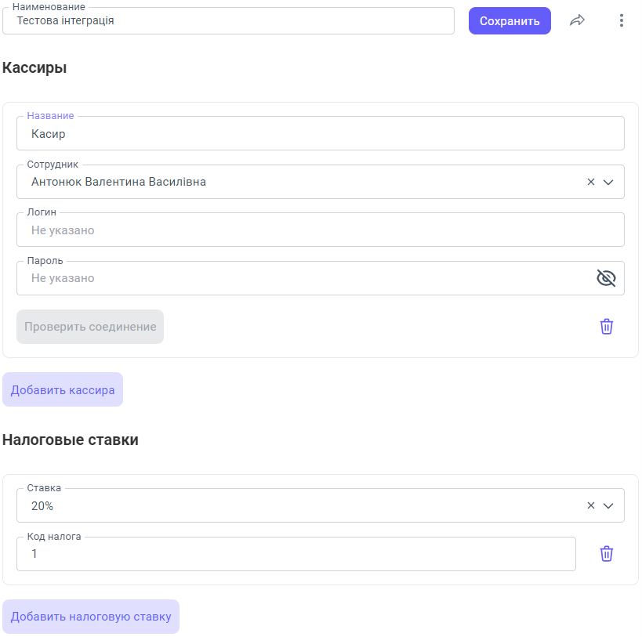
Task: Click the Сотрудник combo box value
Action: 298,182
